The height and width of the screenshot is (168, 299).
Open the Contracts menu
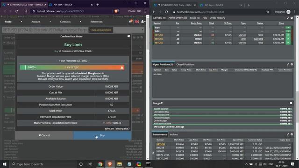click(x=65, y=22)
